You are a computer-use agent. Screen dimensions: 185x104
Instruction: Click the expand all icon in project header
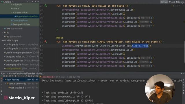tap(30, 2)
